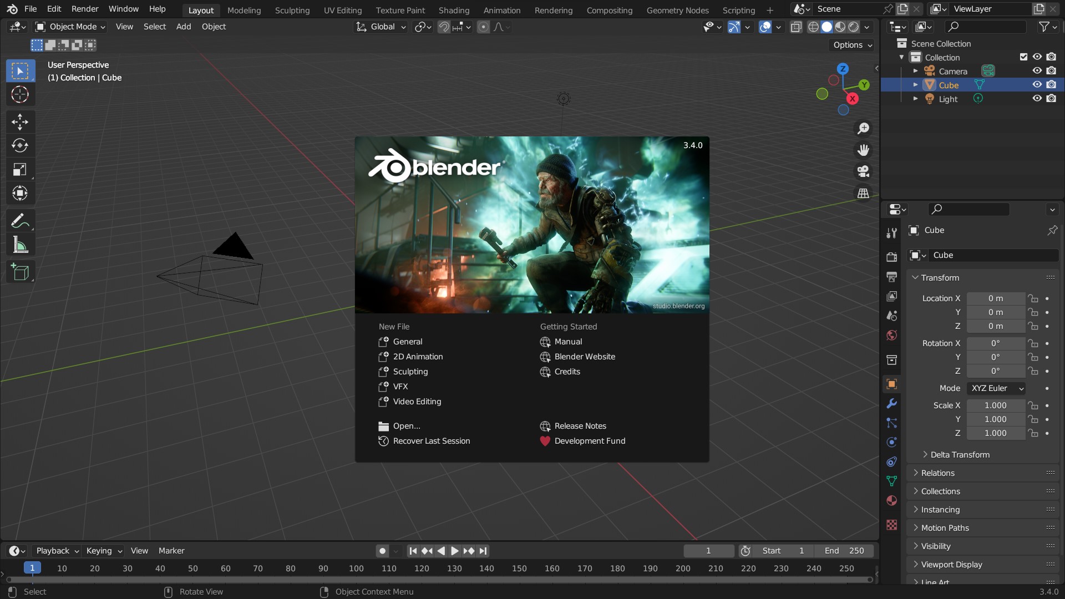Image resolution: width=1065 pixels, height=599 pixels.
Task: Select the Move tool in toolbar
Action: tap(20, 122)
